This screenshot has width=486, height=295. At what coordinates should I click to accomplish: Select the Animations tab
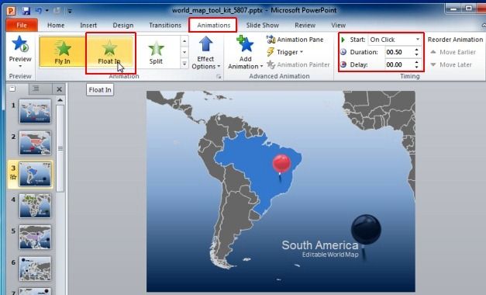click(x=214, y=25)
